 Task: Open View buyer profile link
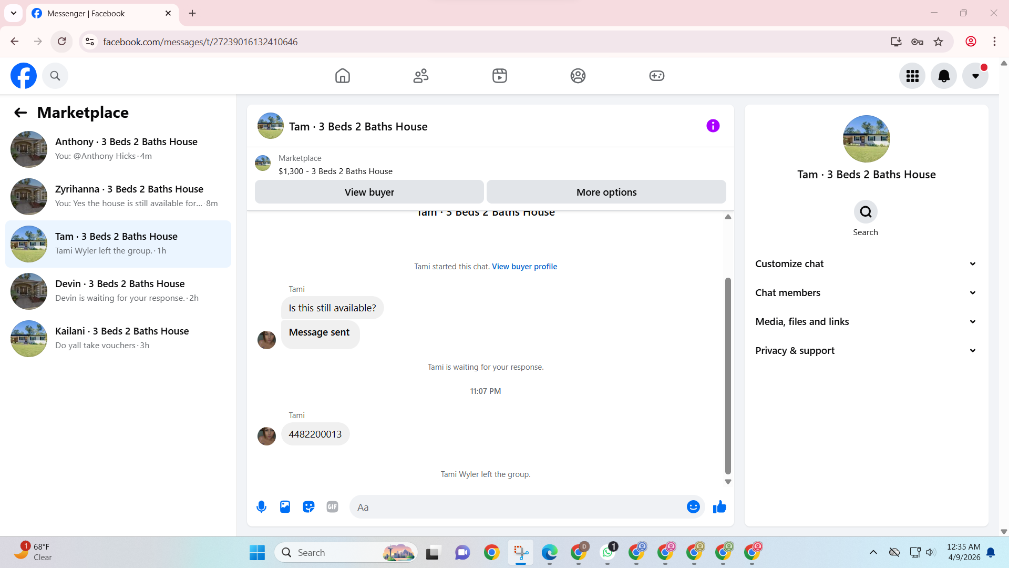524,267
